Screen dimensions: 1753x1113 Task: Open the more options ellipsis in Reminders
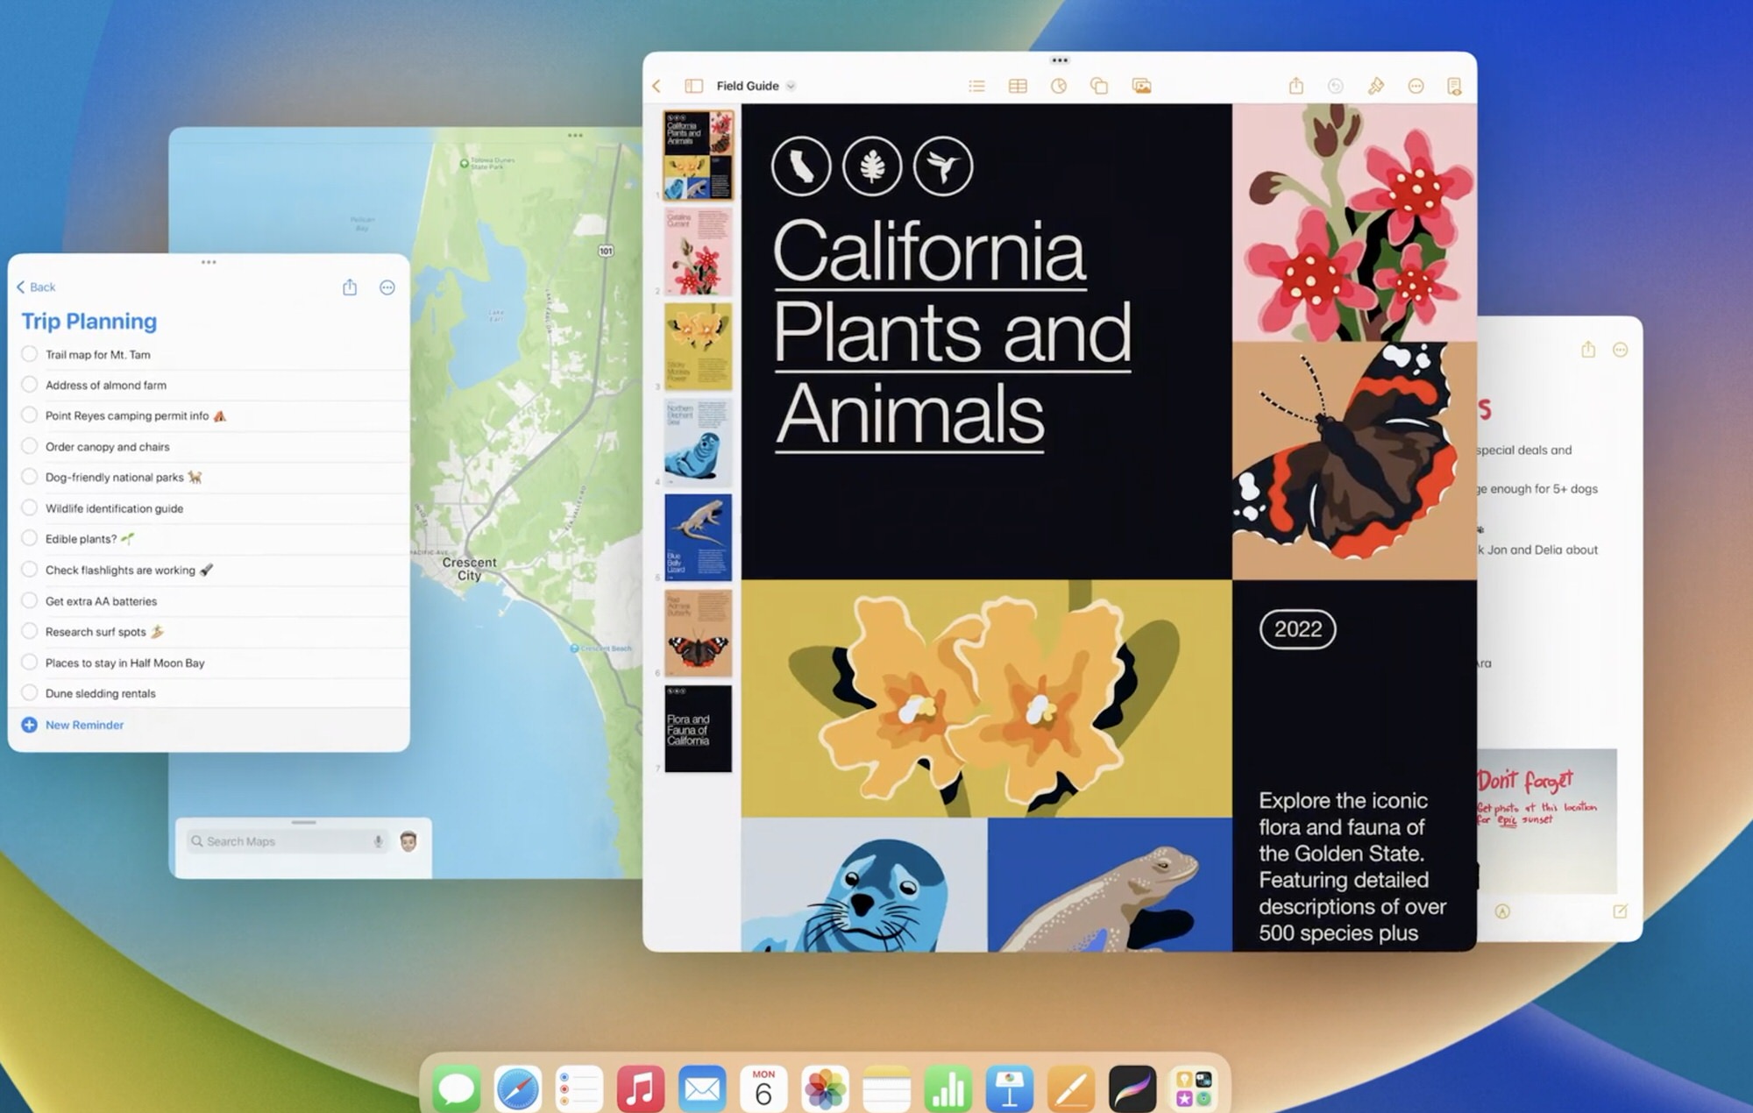[x=387, y=287]
